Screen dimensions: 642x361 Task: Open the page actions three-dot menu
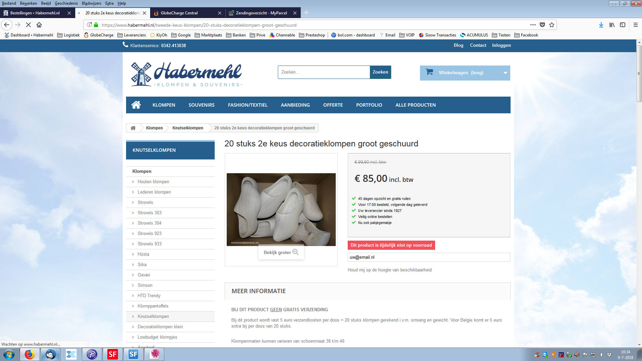coord(533,25)
